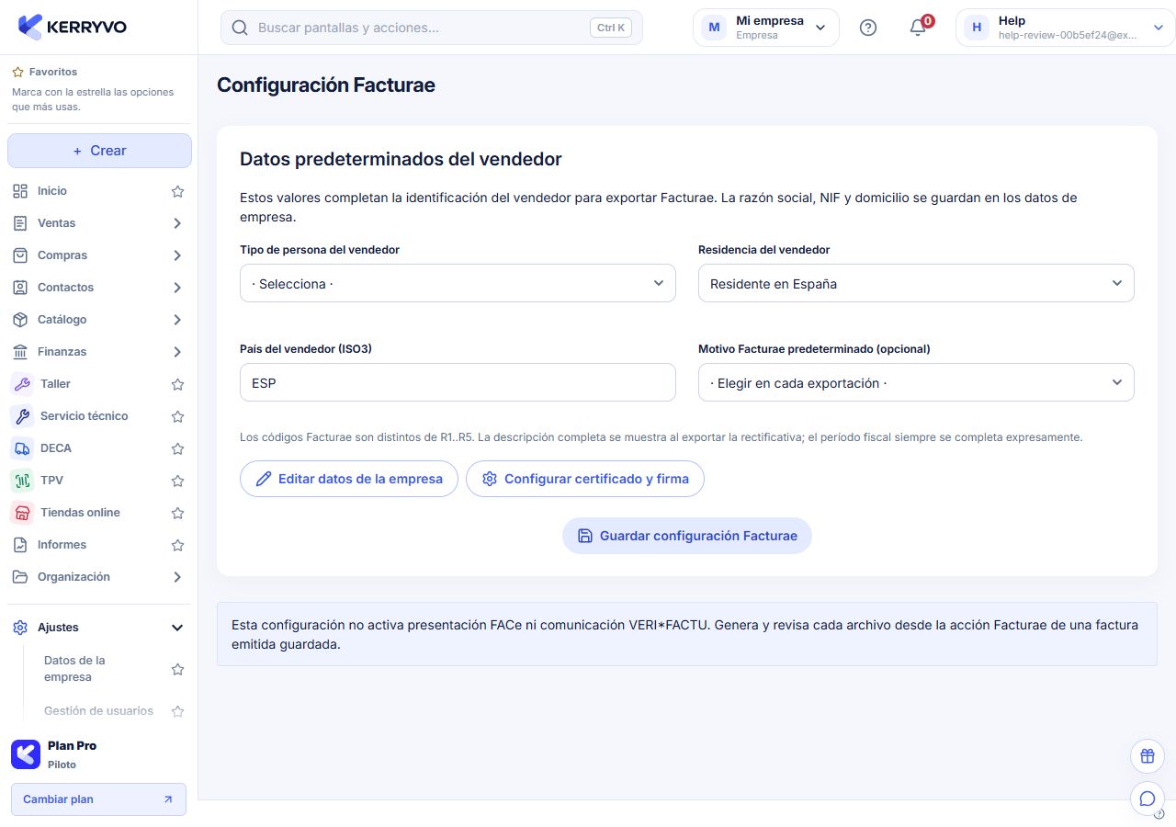Star DECA as favorite
The image size is (1176, 827).
(x=178, y=448)
